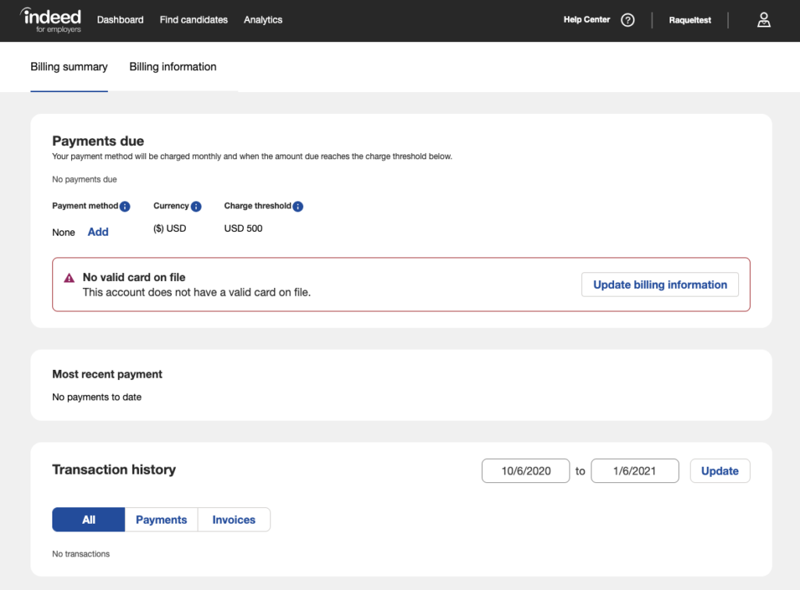
Task: Click the red warning triangle icon
Action: click(69, 278)
